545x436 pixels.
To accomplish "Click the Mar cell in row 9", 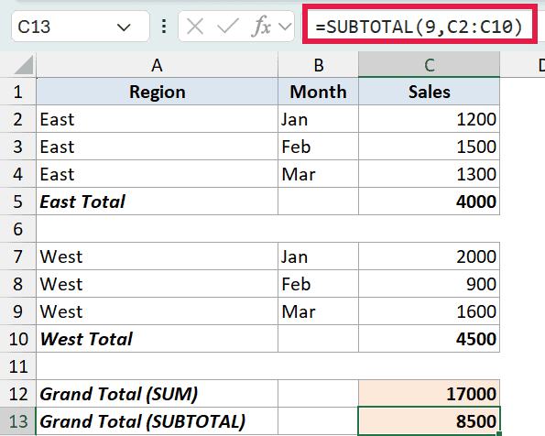I will click(319, 311).
